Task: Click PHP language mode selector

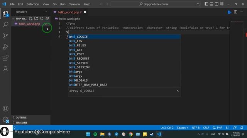Action: (x=220, y=128)
